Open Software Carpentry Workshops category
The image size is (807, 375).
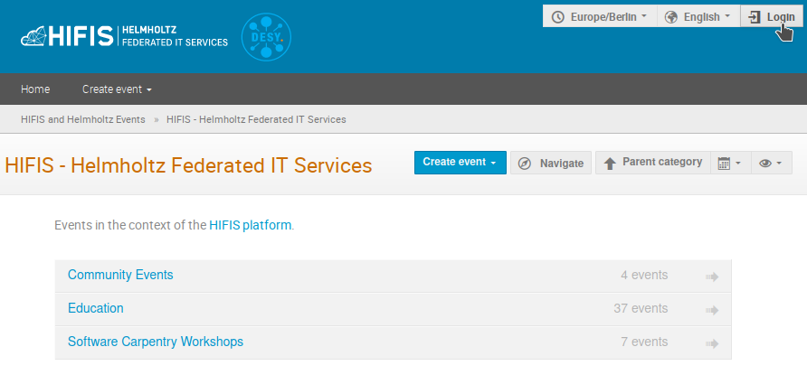[x=156, y=342]
